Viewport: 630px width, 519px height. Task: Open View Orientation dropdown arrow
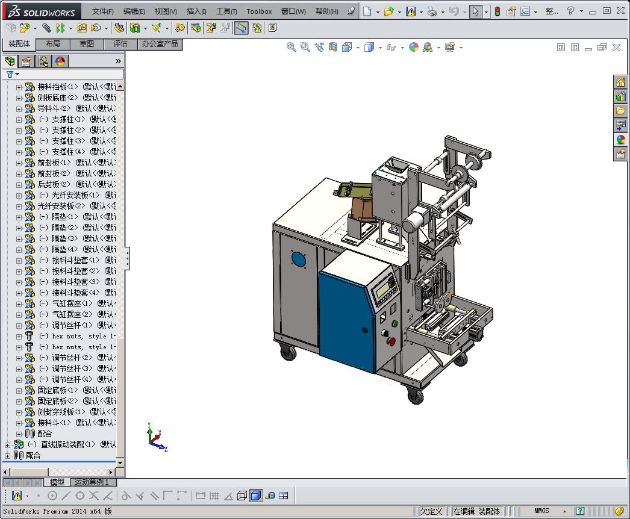click(x=358, y=48)
